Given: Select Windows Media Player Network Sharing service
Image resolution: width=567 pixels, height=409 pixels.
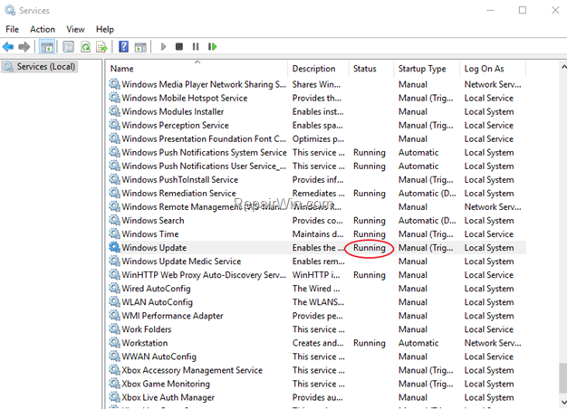Looking at the screenshot, I should tap(317, 84).
